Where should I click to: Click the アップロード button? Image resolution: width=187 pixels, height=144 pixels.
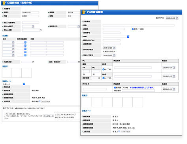coord(49,116)
